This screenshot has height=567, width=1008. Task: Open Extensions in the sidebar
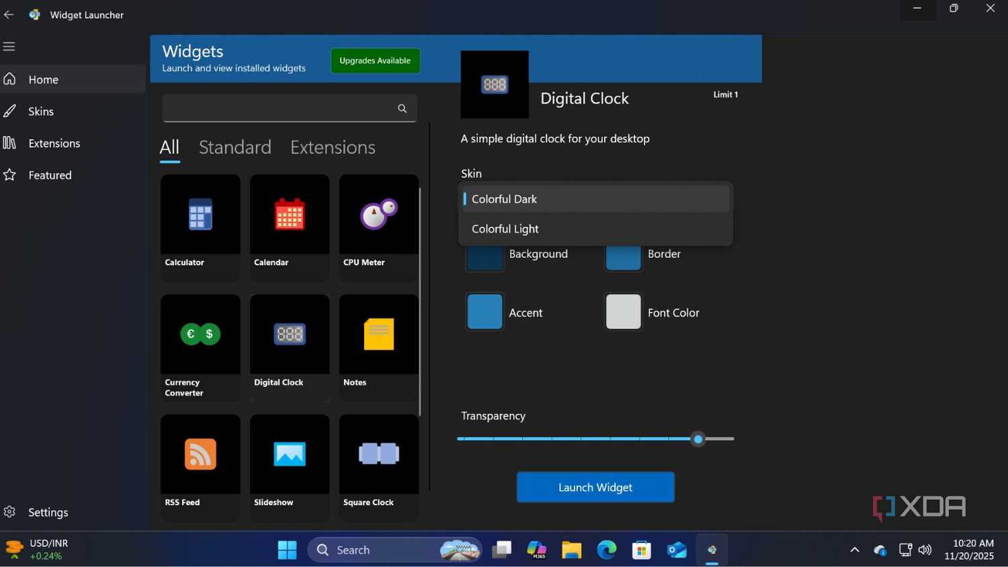tap(73, 143)
